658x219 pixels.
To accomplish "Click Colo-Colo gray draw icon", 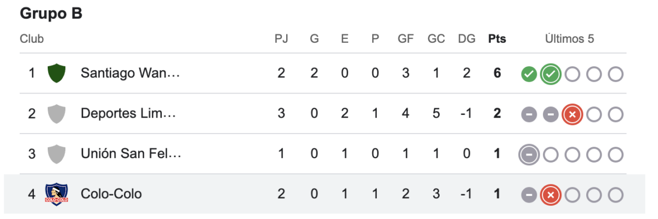I will point(529,194).
